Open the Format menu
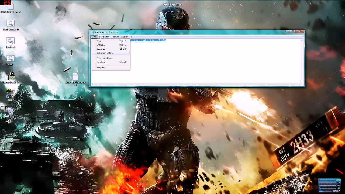This screenshot has width=345, height=194. click(x=115, y=37)
